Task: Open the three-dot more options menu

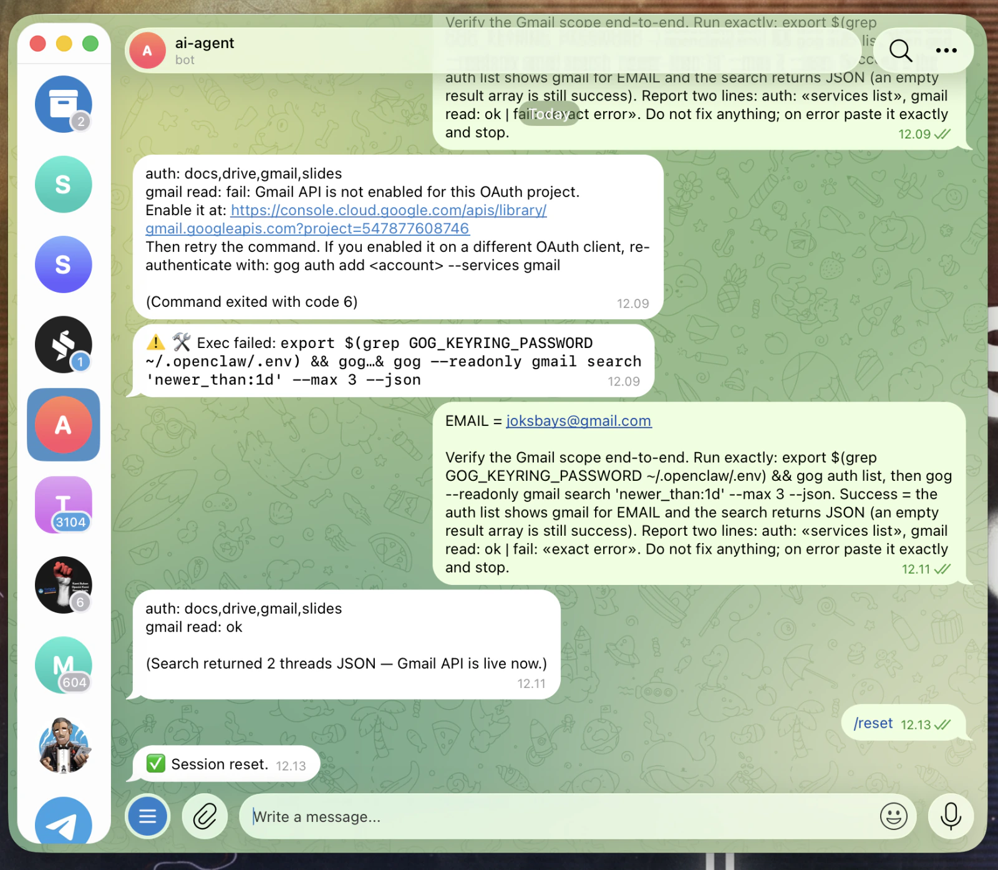Action: 946,51
